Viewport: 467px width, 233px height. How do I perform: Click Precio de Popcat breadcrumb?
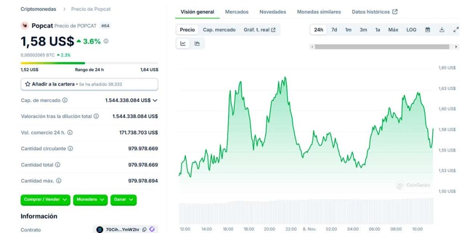(x=91, y=9)
